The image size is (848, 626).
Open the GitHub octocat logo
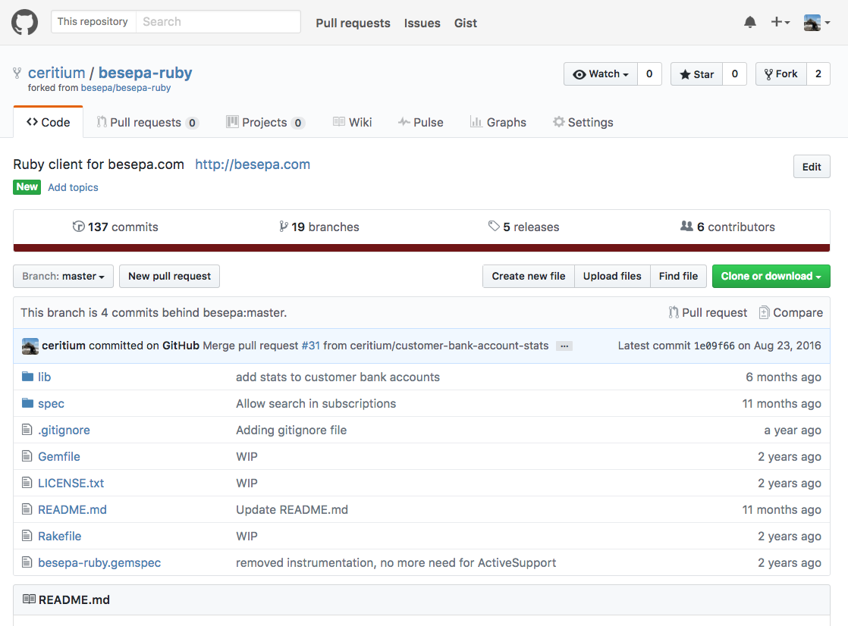[24, 22]
